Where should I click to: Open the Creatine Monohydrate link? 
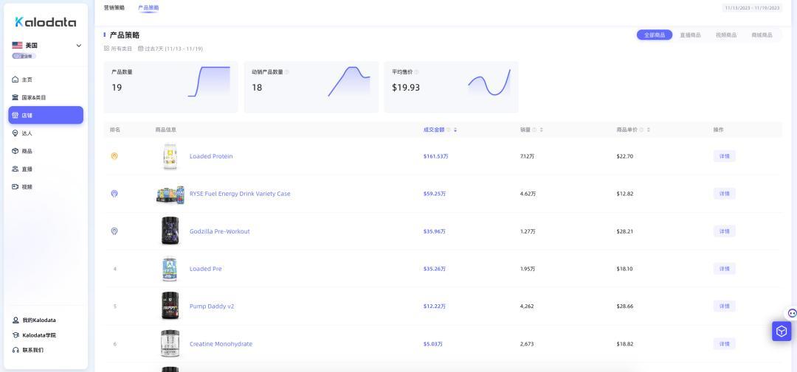click(x=221, y=344)
